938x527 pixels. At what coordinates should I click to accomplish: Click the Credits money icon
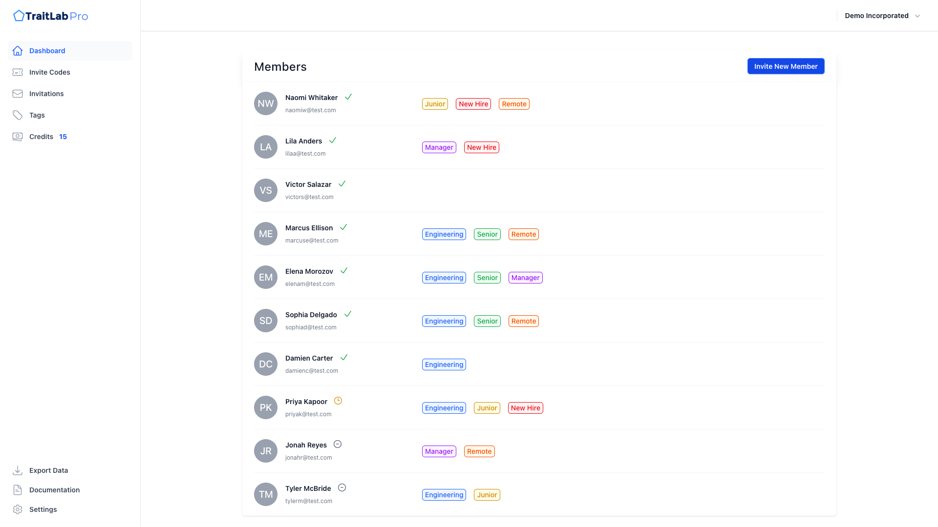click(18, 137)
